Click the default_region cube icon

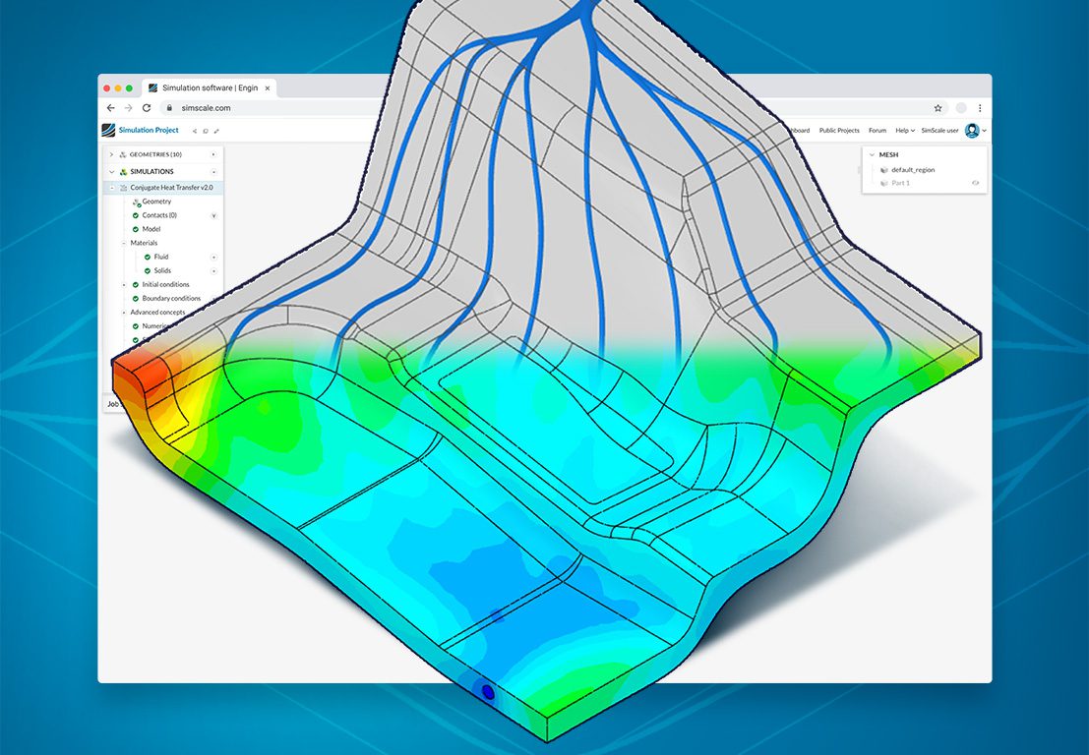pos(884,170)
